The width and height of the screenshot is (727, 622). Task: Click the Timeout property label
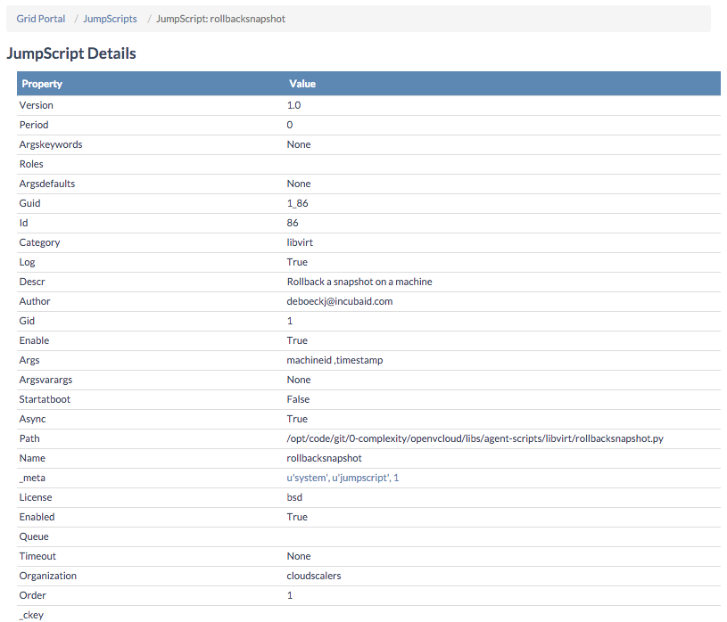pyautogui.click(x=39, y=556)
